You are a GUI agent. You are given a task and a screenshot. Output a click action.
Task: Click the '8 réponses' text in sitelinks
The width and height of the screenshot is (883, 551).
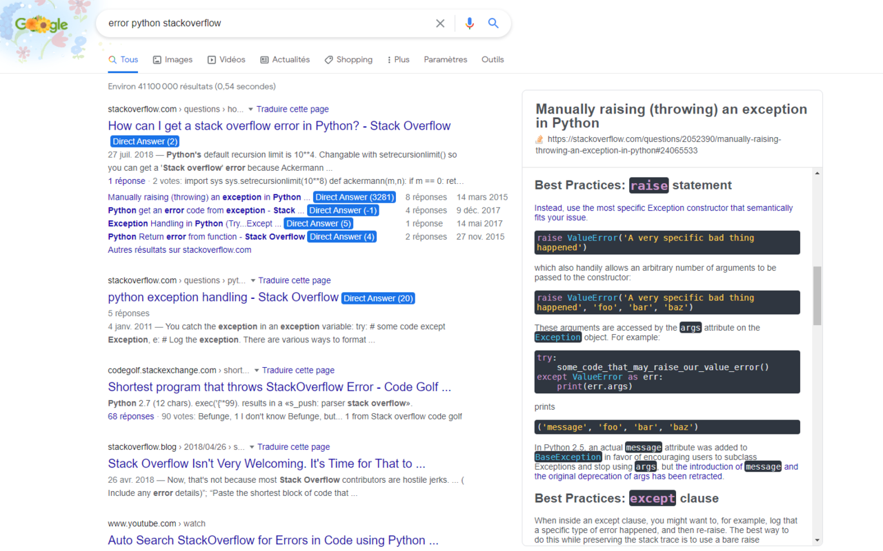tap(426, 197)
